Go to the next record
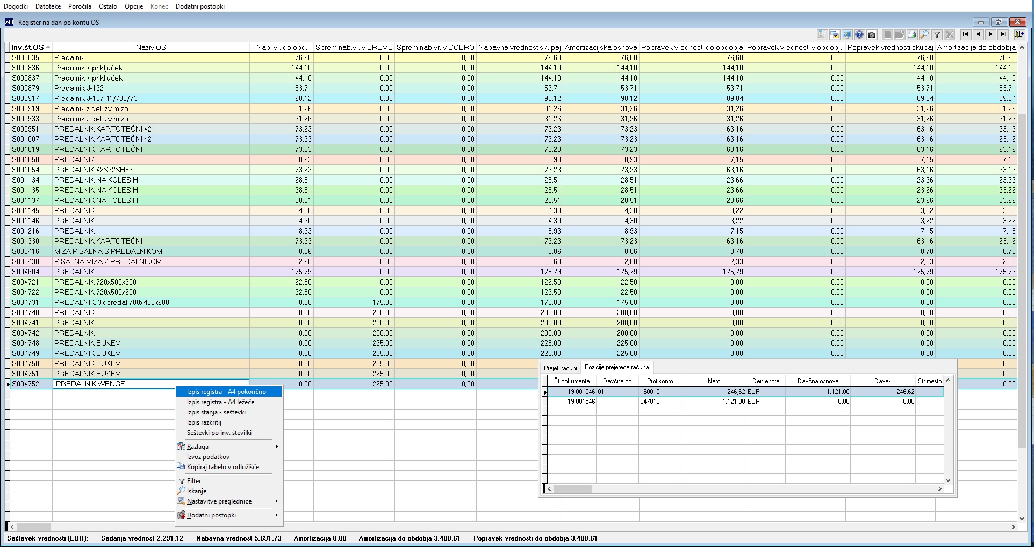1034x547 pixels. pyautogui.click(x=990, y=34)
